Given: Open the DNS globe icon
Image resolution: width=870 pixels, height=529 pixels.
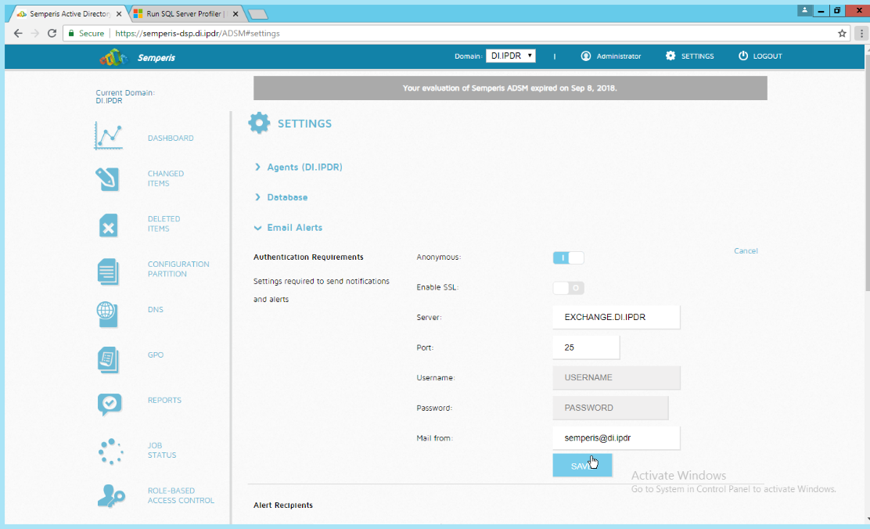Looking at the screenshot, I should tap(109, 313).
